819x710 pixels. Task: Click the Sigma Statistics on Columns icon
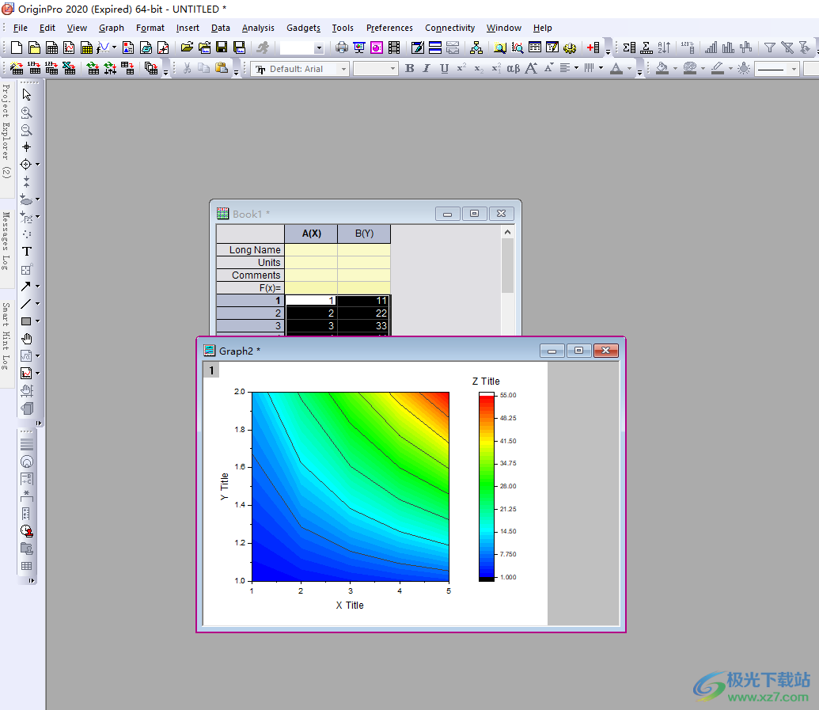coord(629,48)
